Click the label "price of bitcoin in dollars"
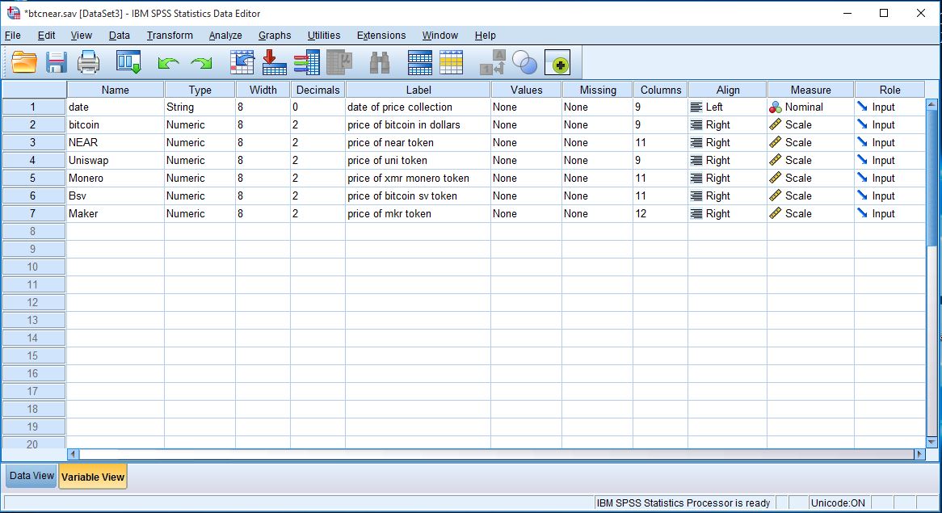This screenshot has width=942, height=513. coord(404,125)
